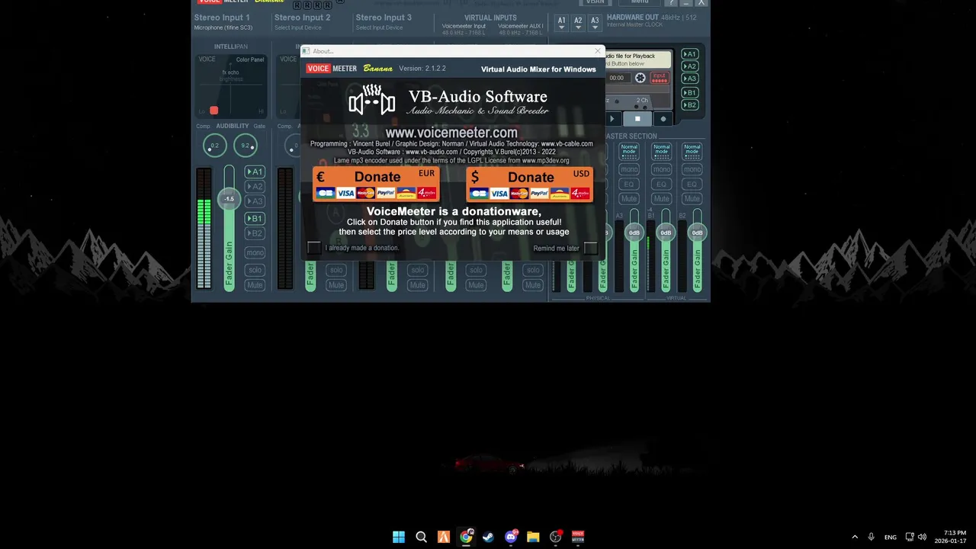Click the Voicemeeter taskbar icon
The image size is (976, 549).
(x=578, y=537)
